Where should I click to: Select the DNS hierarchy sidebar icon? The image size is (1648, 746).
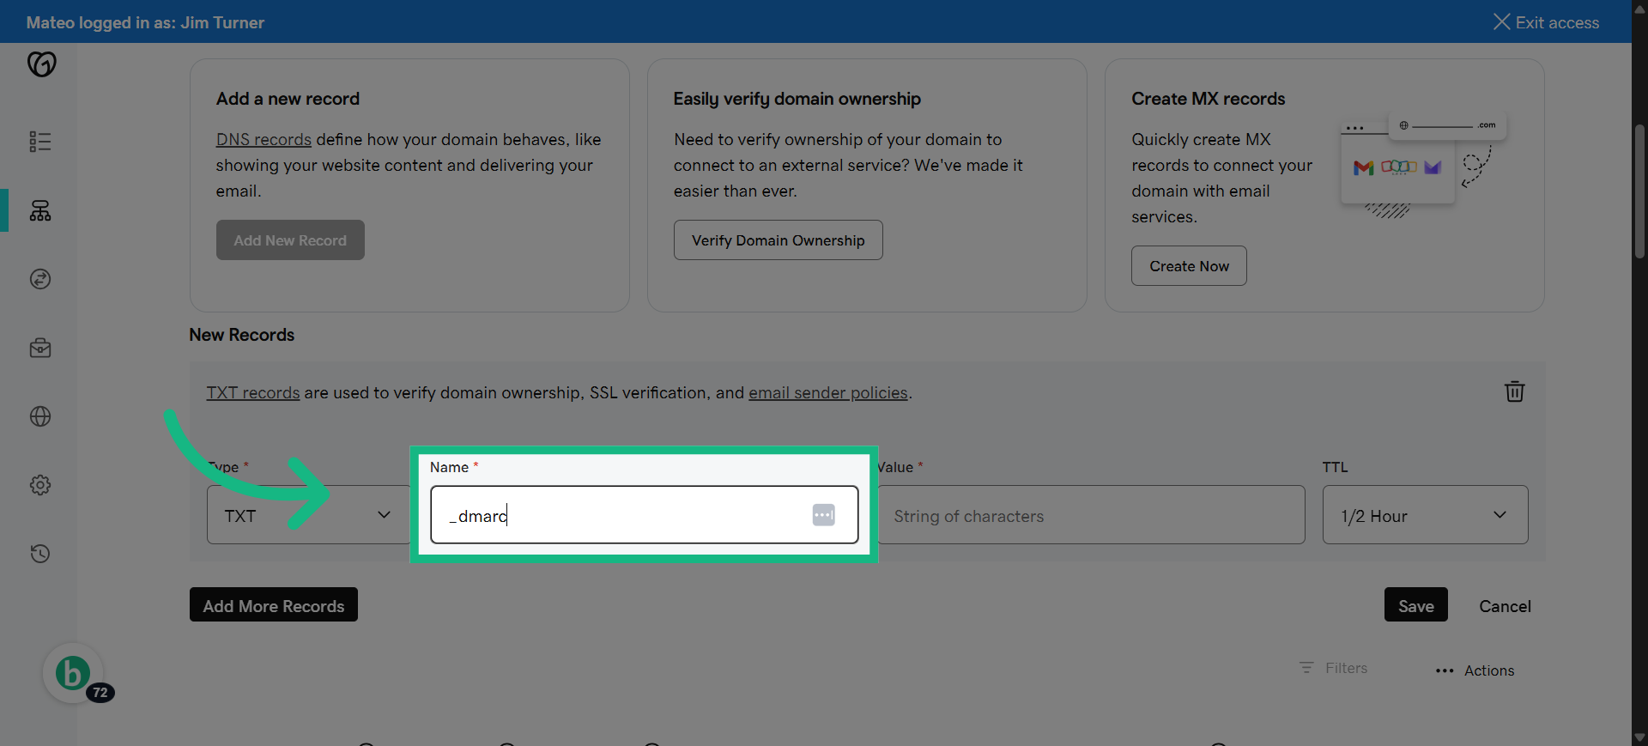(40, 210)
